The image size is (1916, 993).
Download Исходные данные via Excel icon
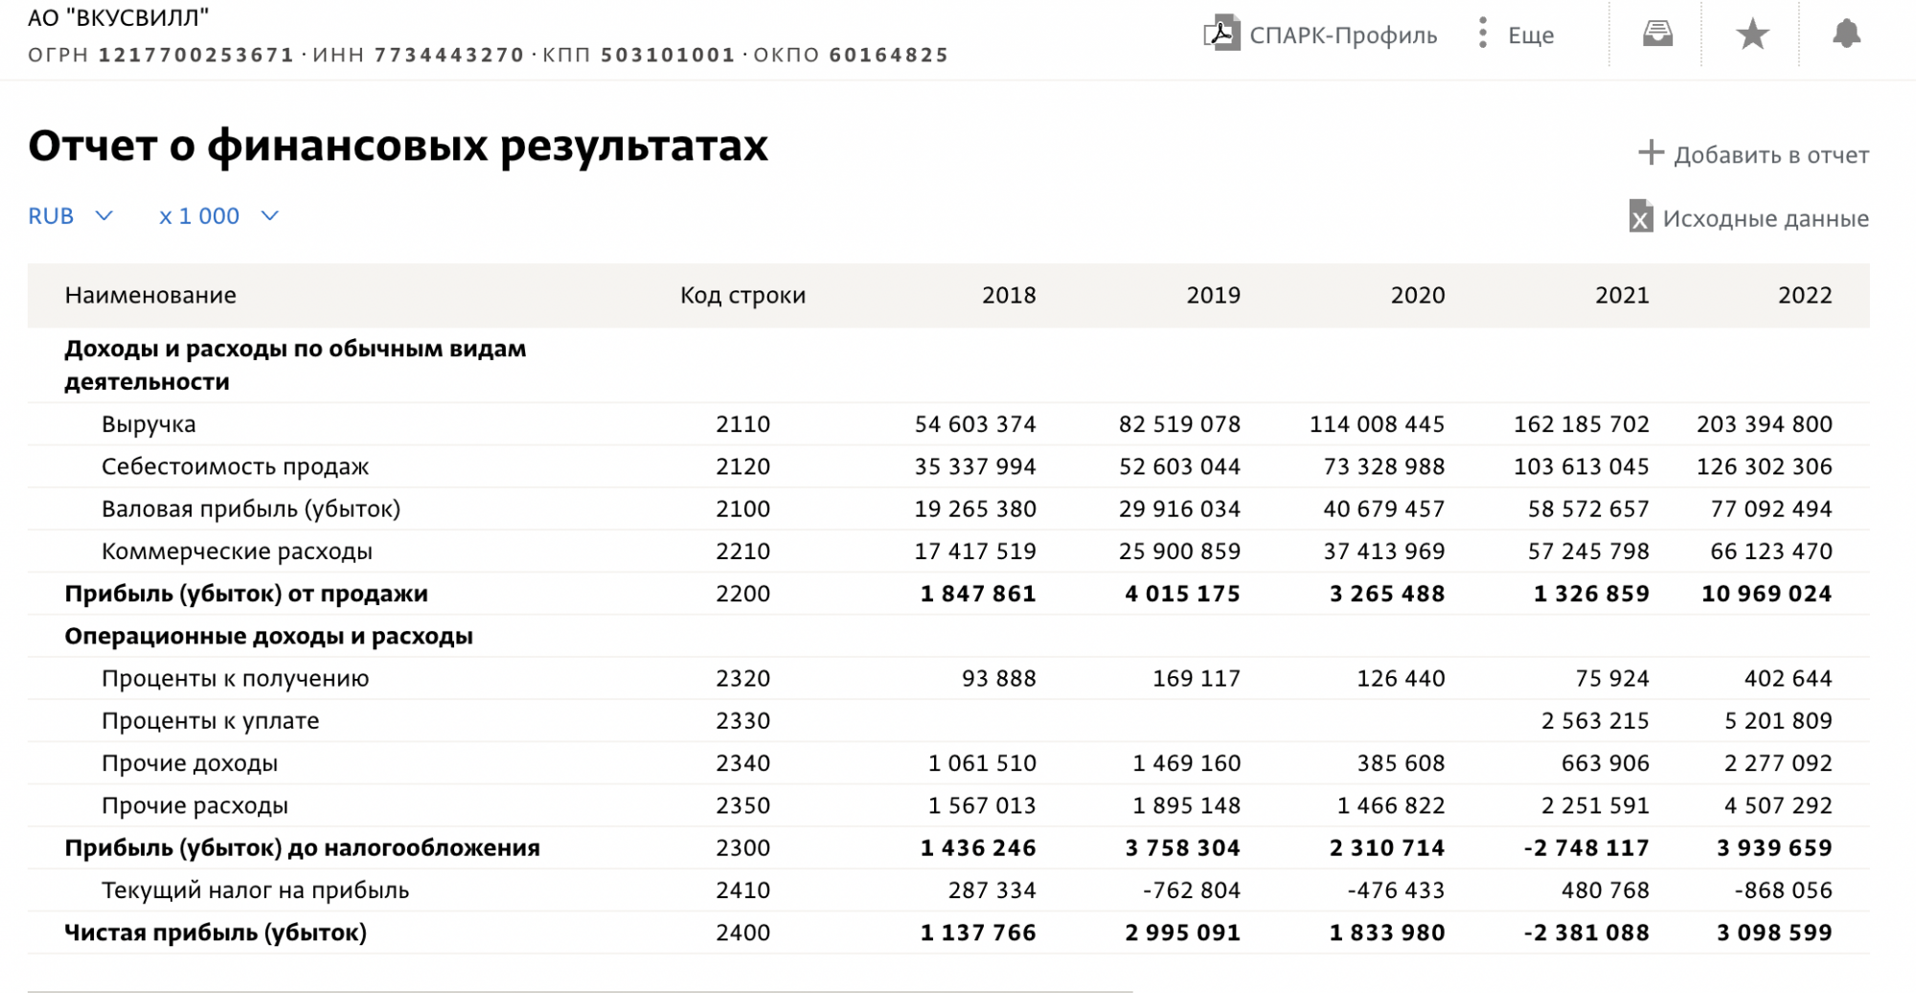[x=1640, y=217]
